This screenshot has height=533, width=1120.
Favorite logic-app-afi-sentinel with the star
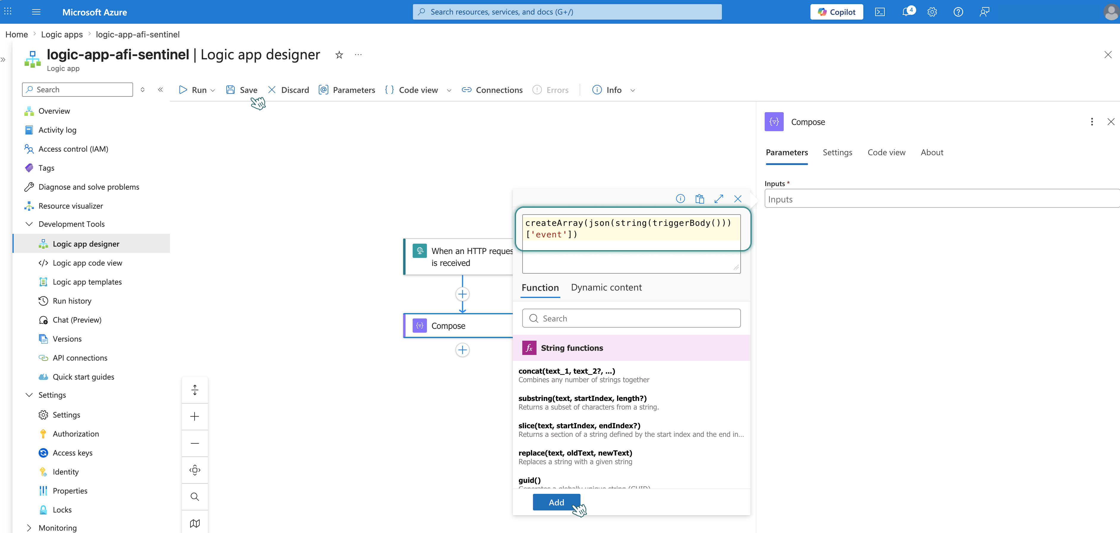point(339,55)
